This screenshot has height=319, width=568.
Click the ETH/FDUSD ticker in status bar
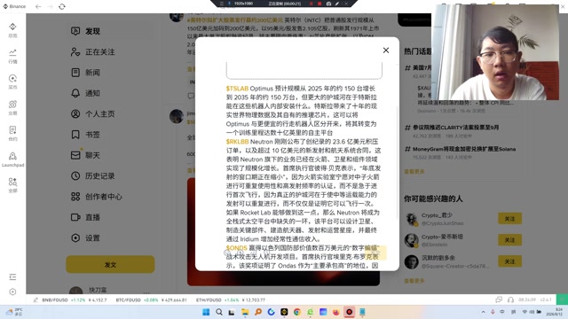coord(231,300)
